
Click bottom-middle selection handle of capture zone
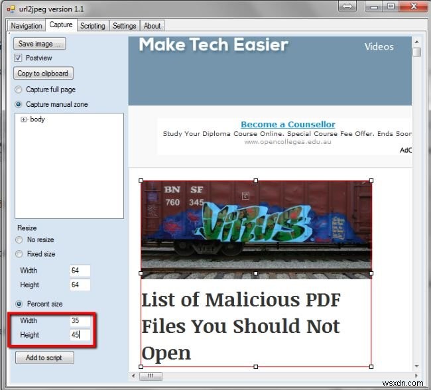[256, 367]
